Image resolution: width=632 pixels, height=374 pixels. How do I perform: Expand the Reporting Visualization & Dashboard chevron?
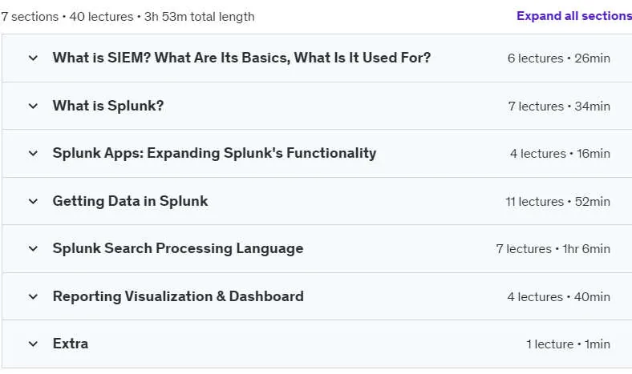point(33,296)
